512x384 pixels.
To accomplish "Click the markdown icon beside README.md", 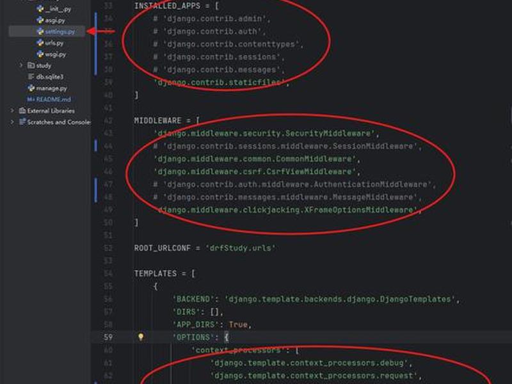I will pos(30,99).
